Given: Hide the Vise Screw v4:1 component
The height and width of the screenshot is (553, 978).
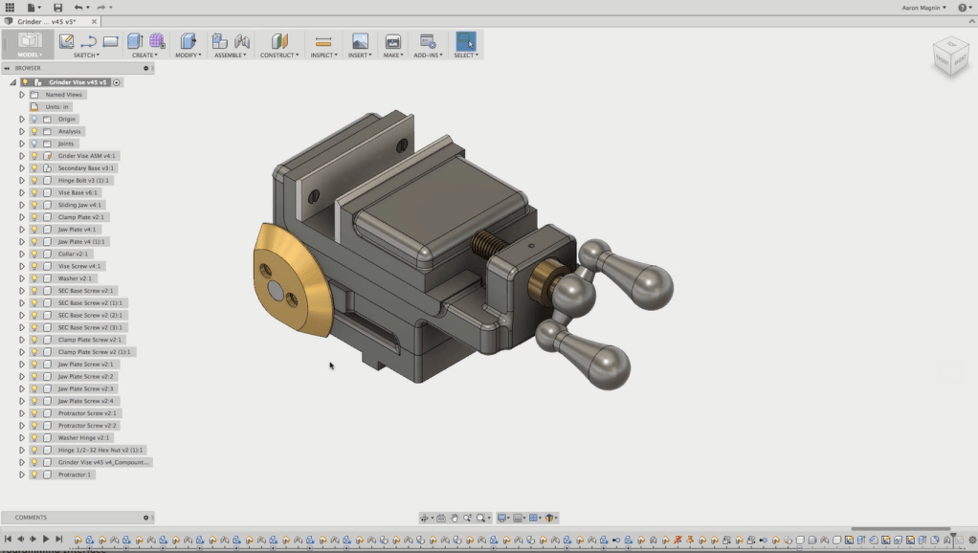Looking at the screenshot, I should (34, 266).
